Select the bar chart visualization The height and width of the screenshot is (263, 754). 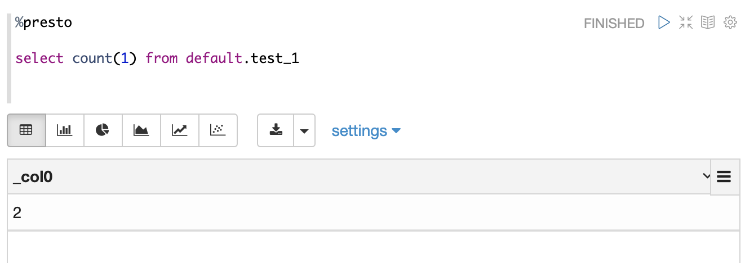click(x=65, y=130)
